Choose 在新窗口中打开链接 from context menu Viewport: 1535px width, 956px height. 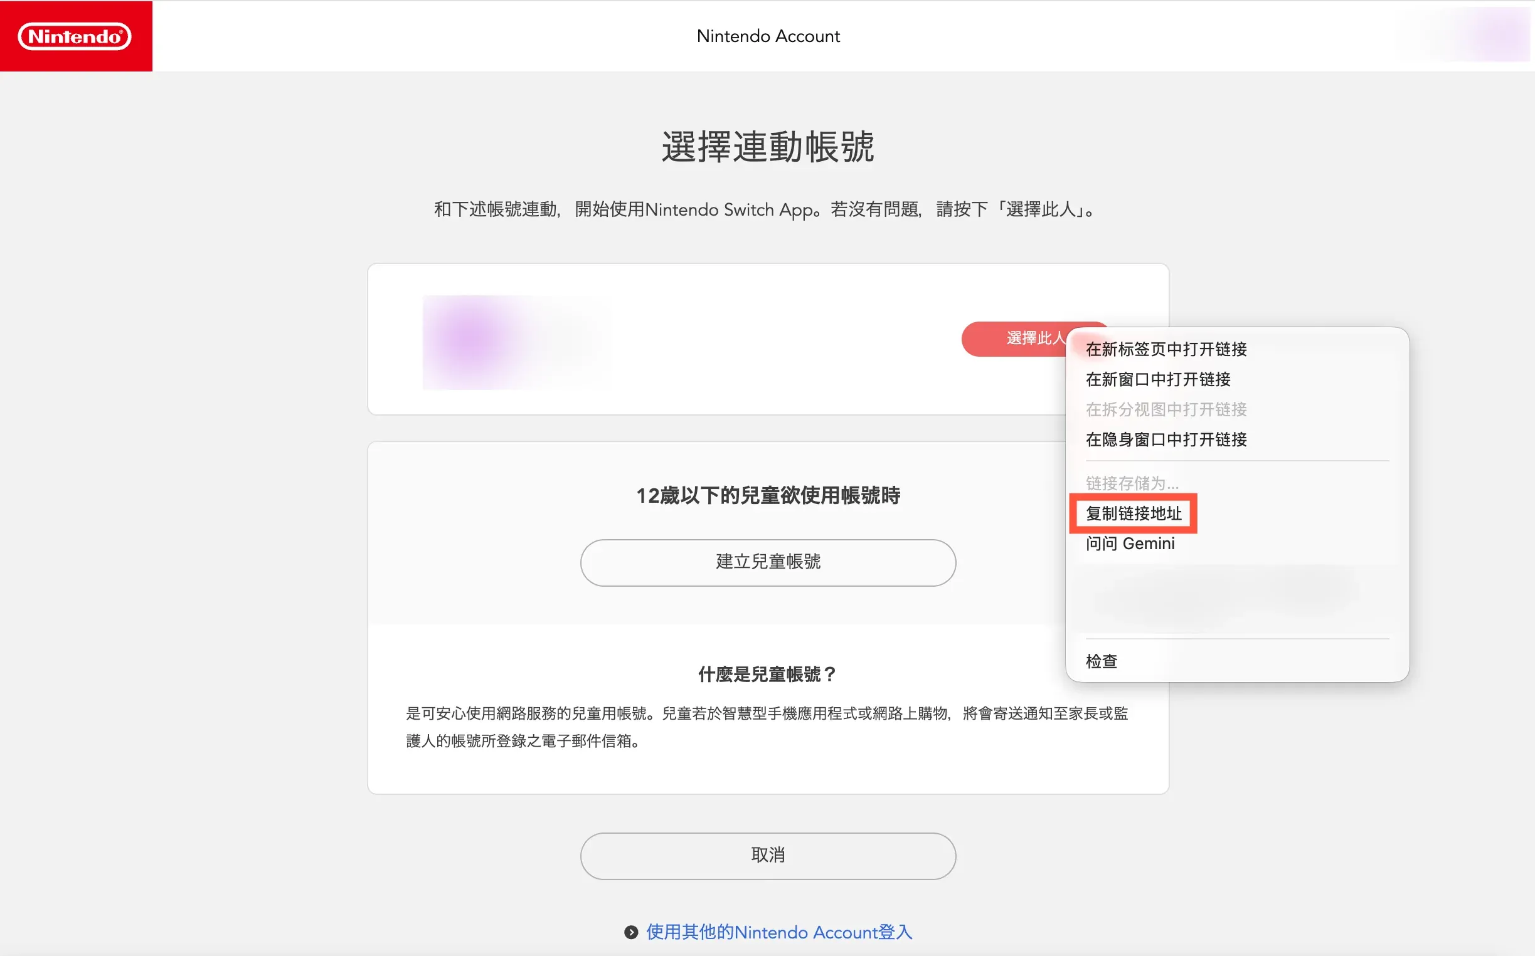[x=1237, y=379]
